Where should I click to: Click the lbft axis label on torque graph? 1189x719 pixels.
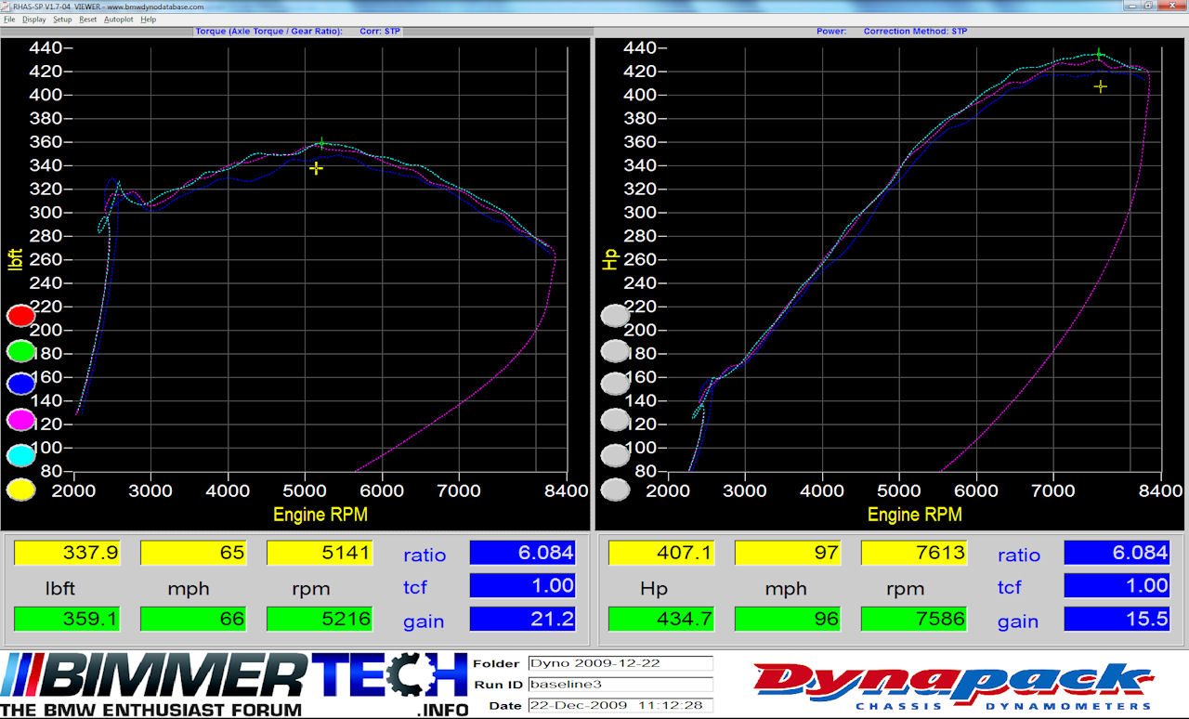14,258
